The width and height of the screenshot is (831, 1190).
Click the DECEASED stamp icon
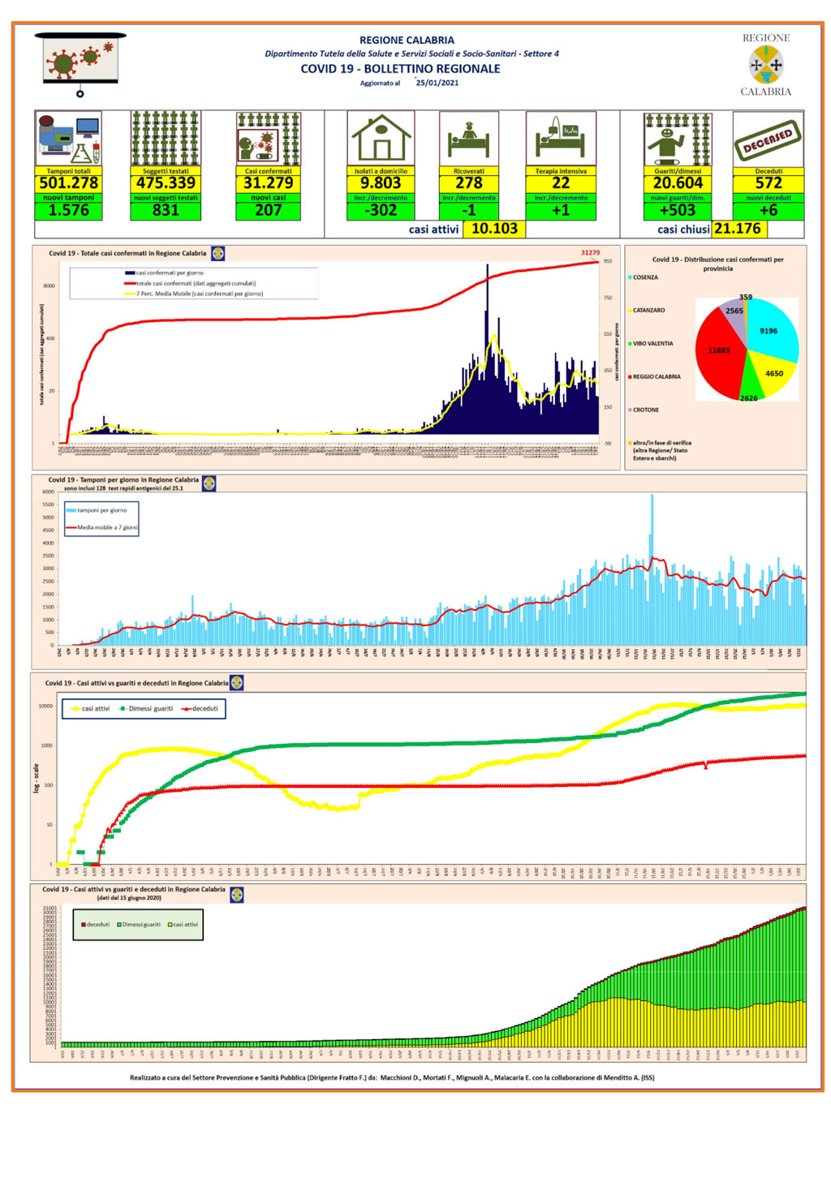coord(769,139)
